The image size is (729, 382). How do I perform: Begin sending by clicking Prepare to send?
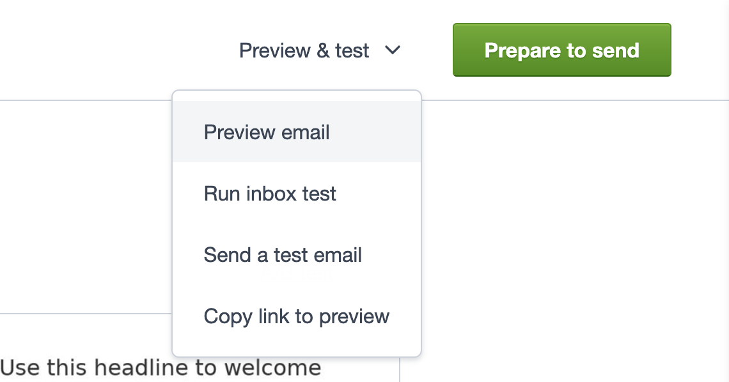[561, 50]
